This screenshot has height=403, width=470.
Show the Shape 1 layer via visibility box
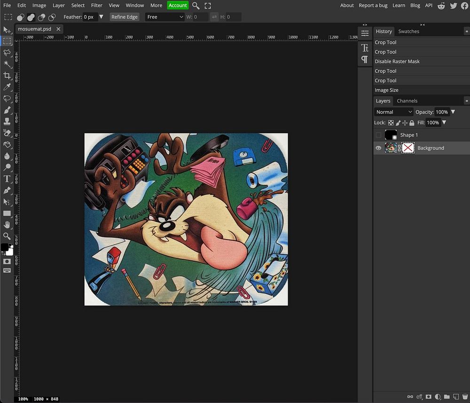pos(378,135)
